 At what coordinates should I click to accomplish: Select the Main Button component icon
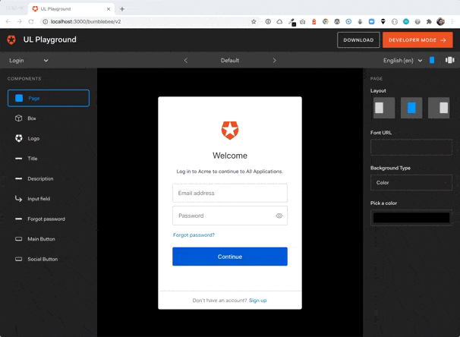tap(18, 239)
